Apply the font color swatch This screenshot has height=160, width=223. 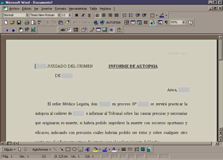pyautogui.click(x=113, y=150)
